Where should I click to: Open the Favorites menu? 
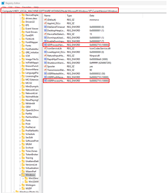click(x=27, y=7)
